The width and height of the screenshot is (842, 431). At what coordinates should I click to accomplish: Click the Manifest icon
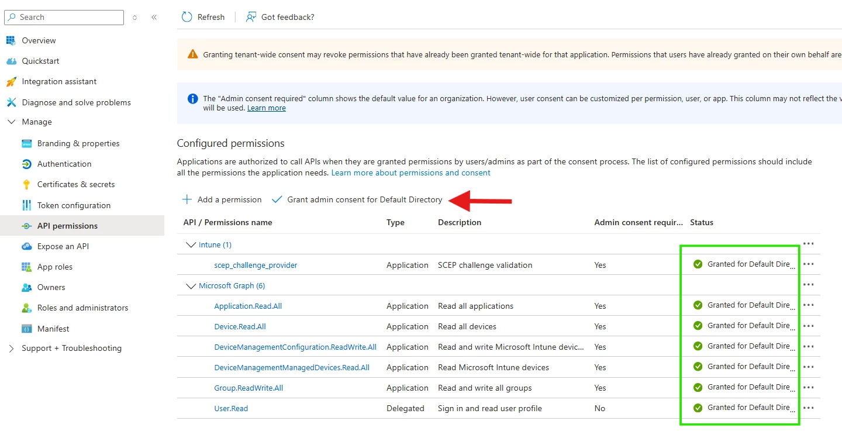[x=26, y=329]
